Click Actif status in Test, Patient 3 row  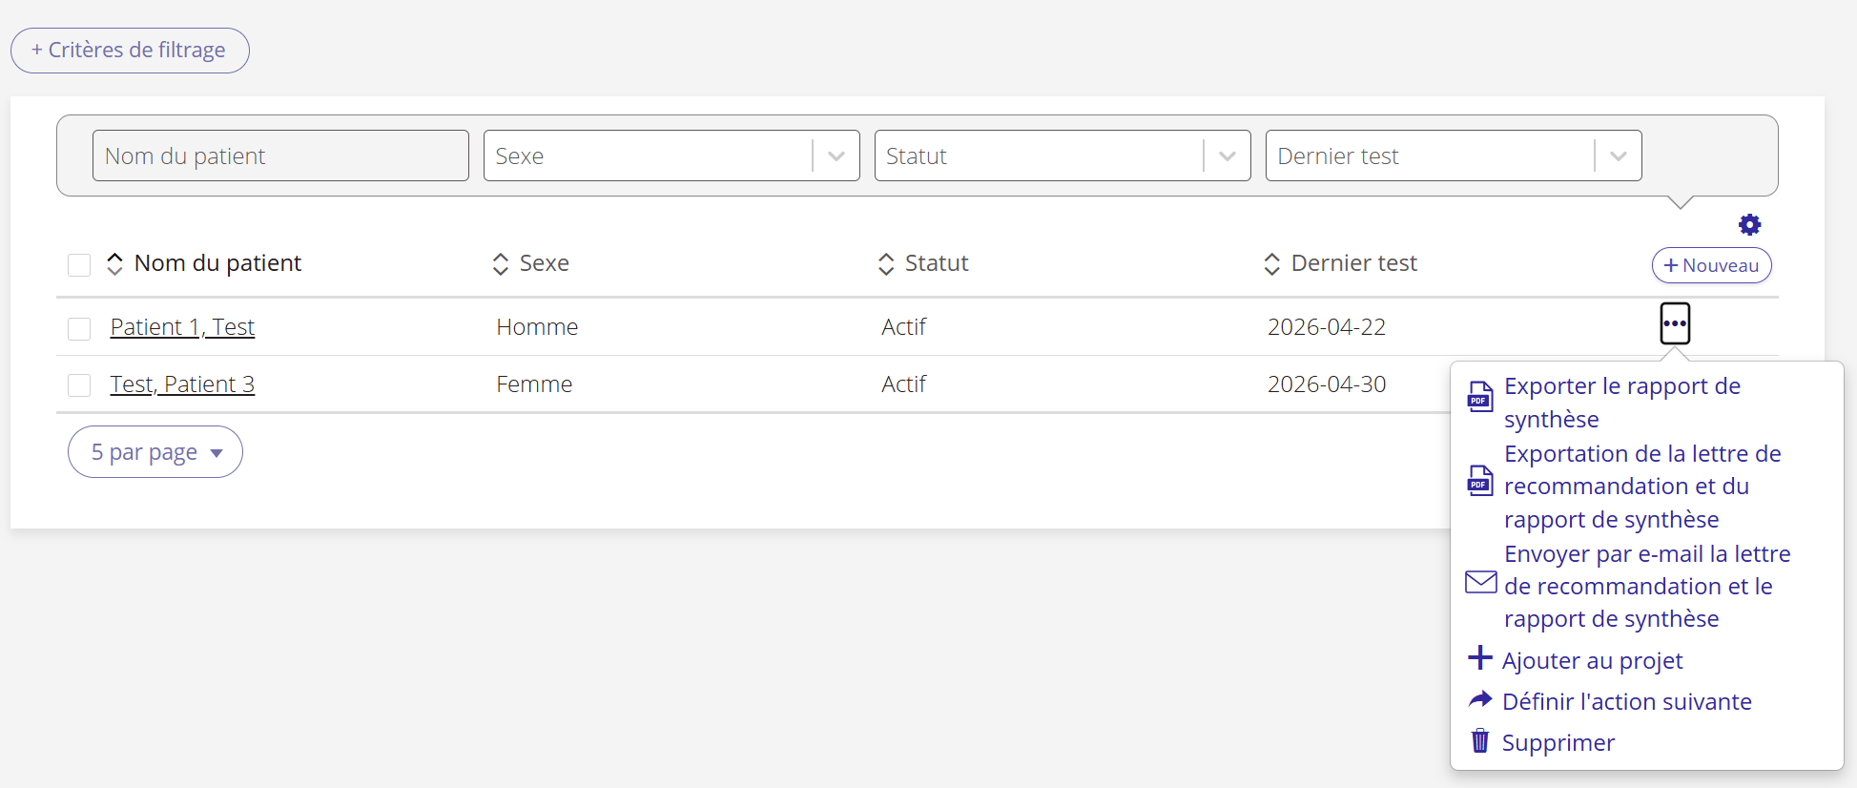point(903,384)
